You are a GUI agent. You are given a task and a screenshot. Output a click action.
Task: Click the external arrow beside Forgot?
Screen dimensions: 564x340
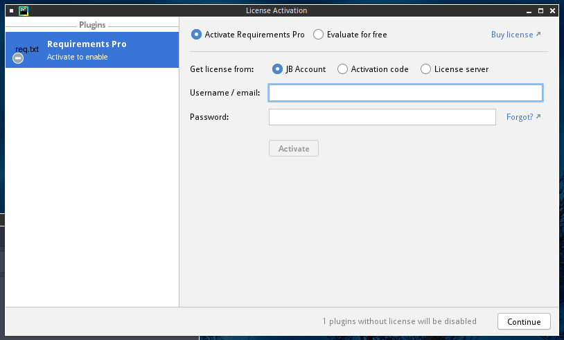click(538, 116)
